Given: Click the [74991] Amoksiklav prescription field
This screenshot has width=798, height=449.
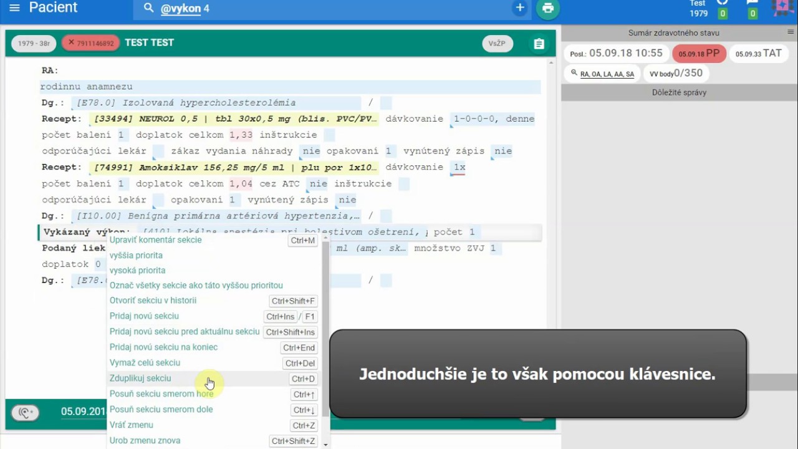Looking at the screenshot, I should tap(235, 168).
